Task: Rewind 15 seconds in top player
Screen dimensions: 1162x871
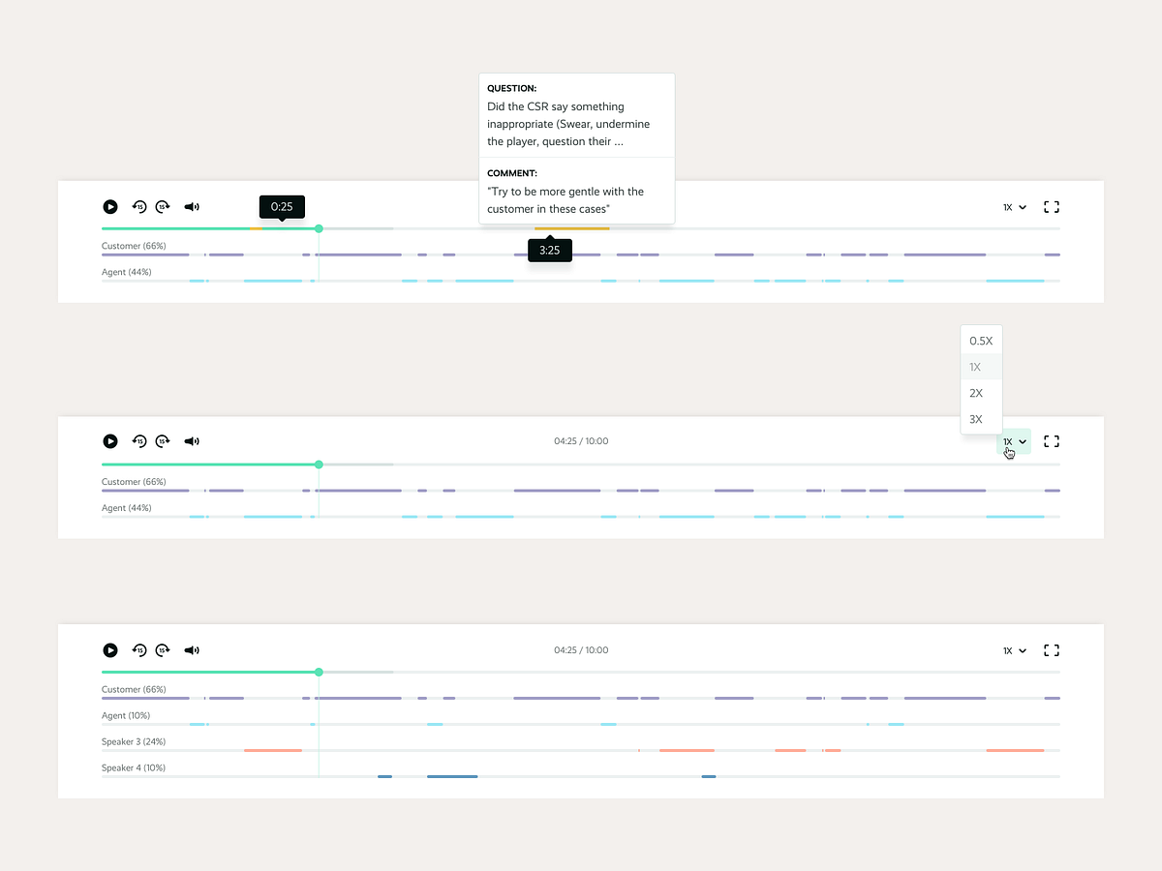Action: 139,207
